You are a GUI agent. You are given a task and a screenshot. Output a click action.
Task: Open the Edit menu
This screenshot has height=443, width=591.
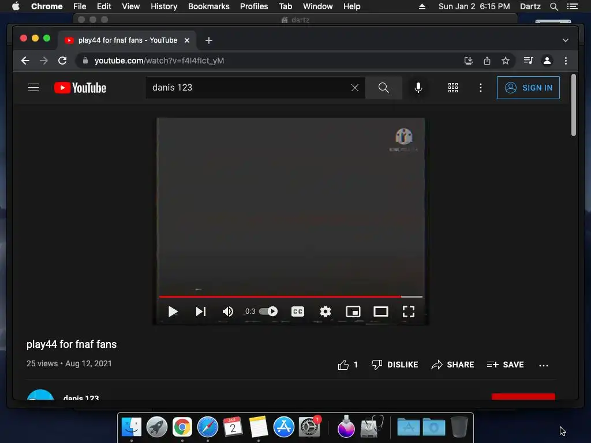(x=104, y=6)
